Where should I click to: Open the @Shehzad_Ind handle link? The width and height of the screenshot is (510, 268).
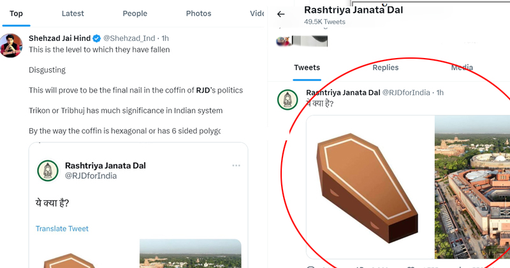coord(129,38)
